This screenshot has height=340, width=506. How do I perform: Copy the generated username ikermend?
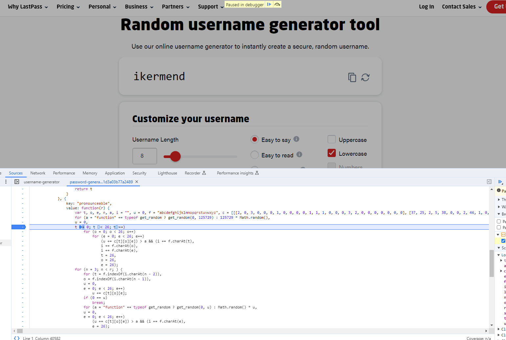coord(352,77)
